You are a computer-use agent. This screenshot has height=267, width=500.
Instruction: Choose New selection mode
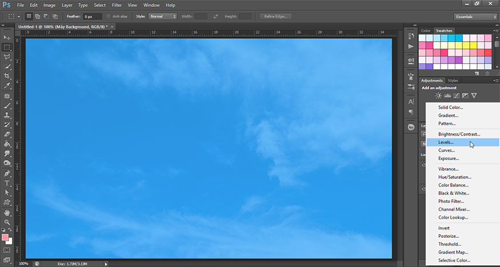tap(29, 16)
